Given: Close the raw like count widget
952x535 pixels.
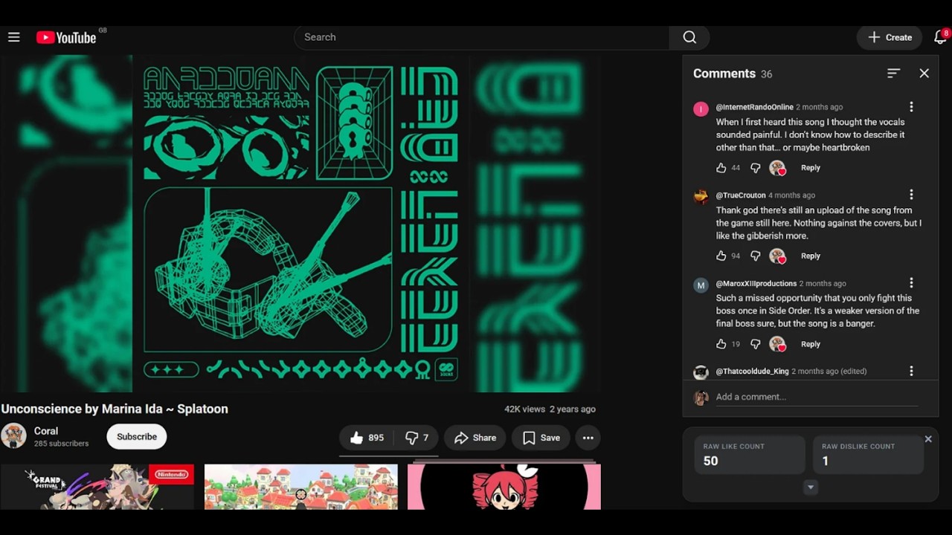Looking at the screenshot, I should pyautogui.click(x=928, y=439).
